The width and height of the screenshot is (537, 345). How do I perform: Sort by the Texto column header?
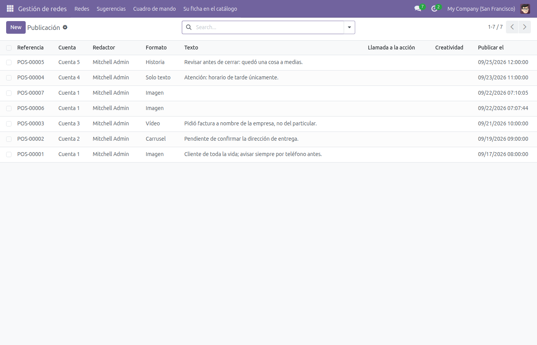[x=191, y=48]
